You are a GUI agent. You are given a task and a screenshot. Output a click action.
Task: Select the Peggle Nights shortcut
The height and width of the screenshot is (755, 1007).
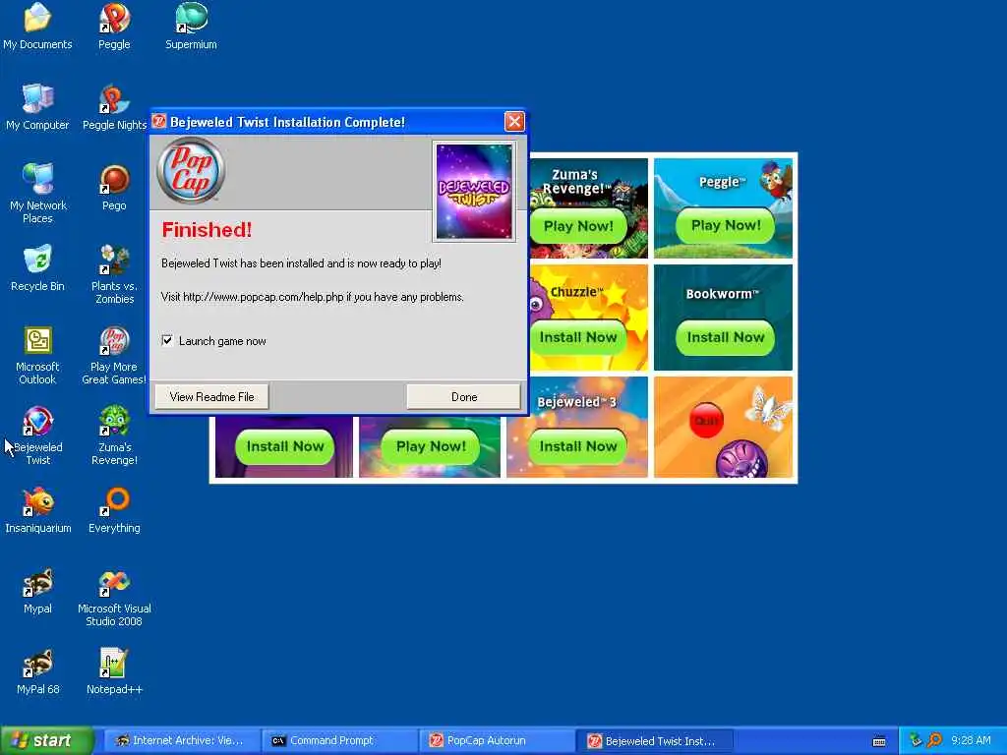tap(114, 107)
